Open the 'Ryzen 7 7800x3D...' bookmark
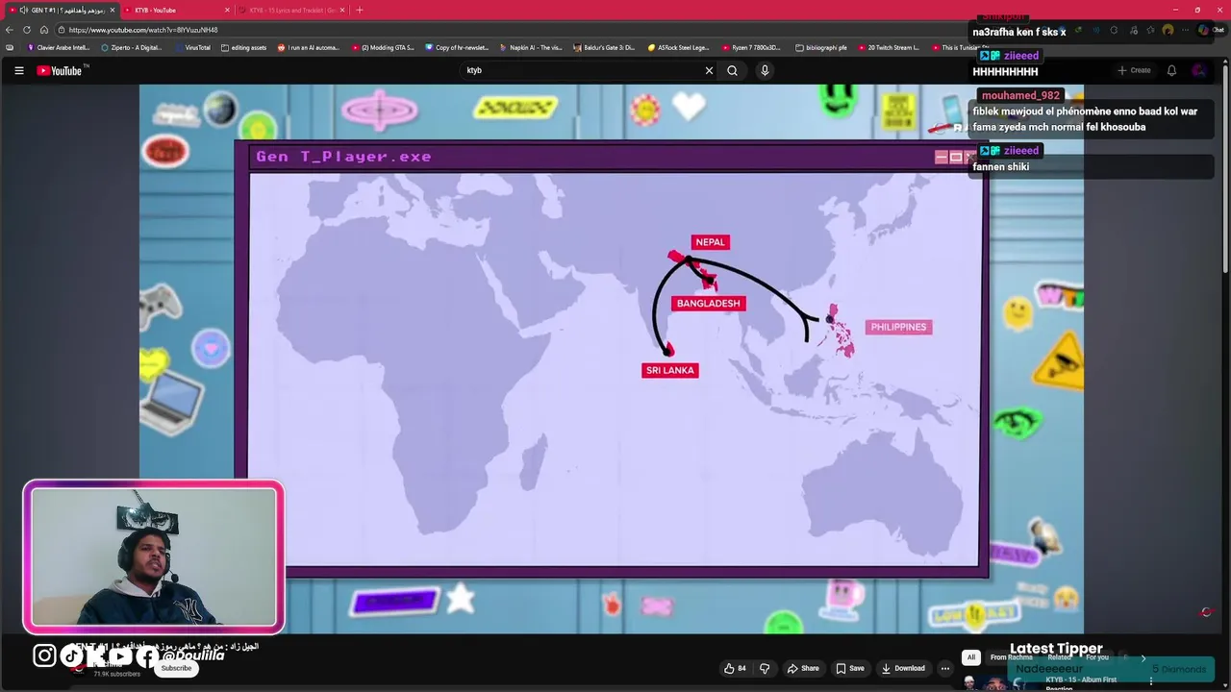 [x=751, y=47]
